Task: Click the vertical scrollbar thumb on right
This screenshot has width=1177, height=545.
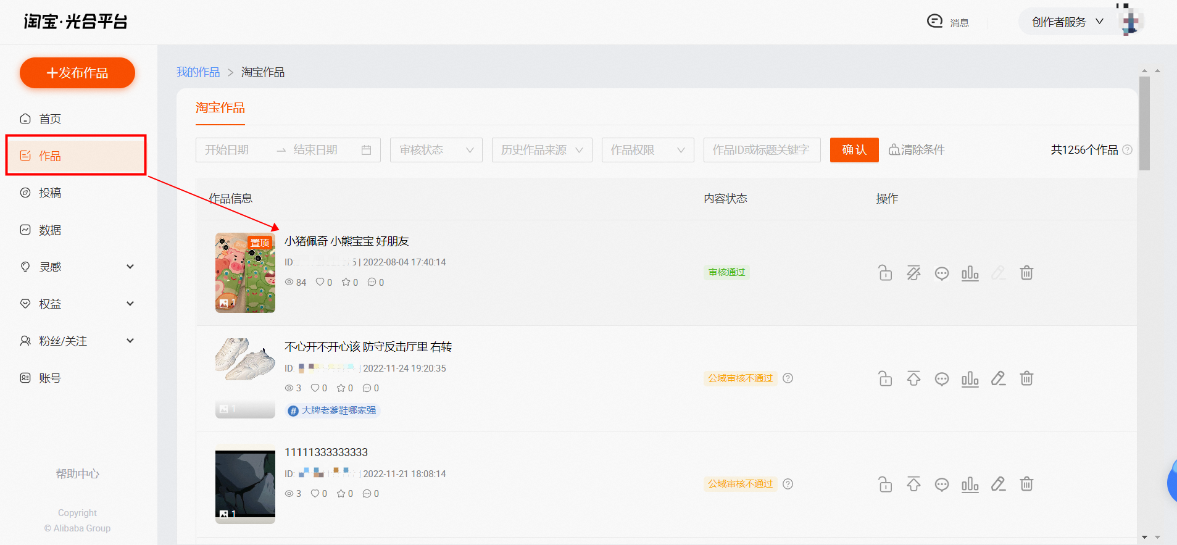Action: 1144,123
